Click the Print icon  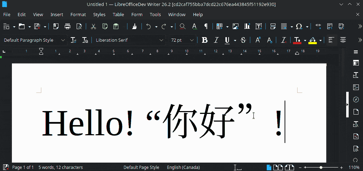(67, 26)
